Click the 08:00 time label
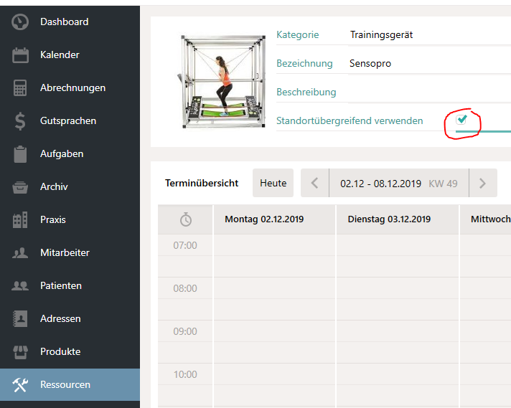The image size is (511, 408). 185,288
